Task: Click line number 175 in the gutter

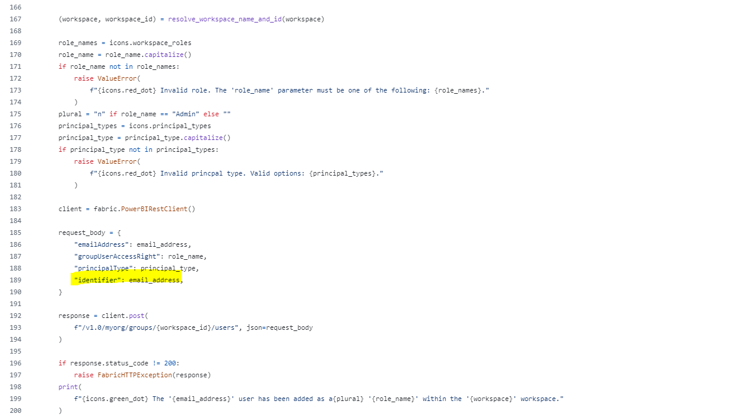Action: [x=15, y=114]
